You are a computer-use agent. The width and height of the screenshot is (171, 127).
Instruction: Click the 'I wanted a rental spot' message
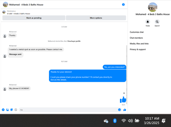(36, 50)
